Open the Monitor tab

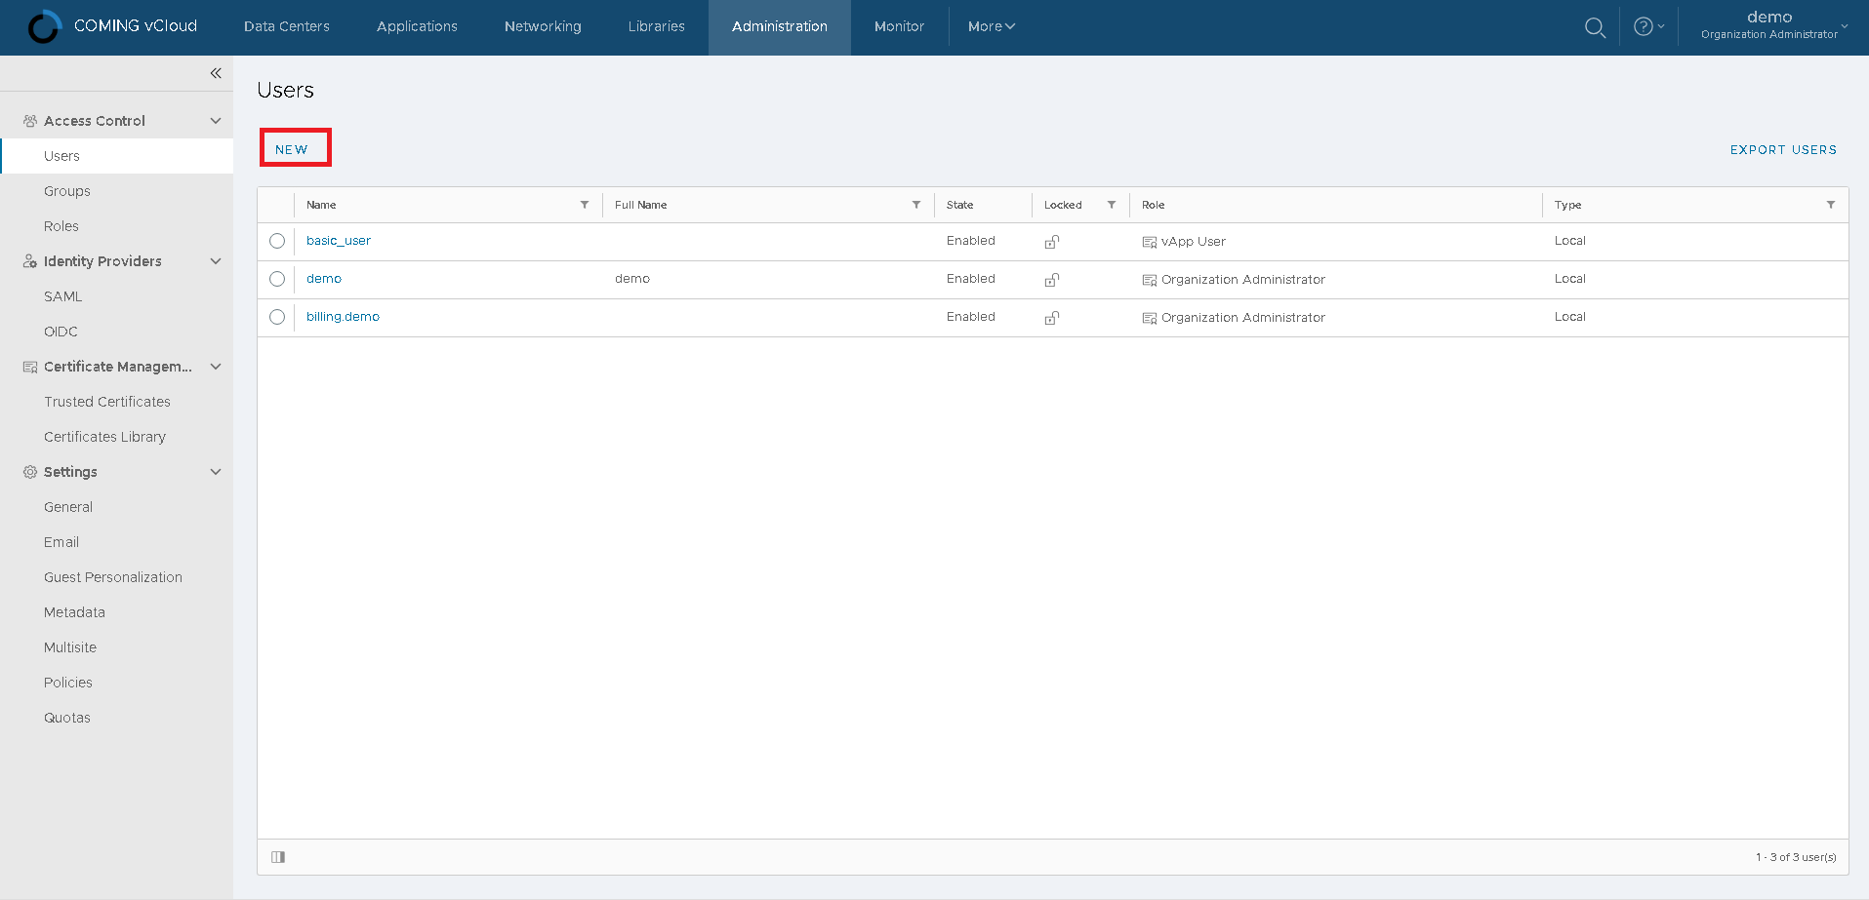[899, 26]
